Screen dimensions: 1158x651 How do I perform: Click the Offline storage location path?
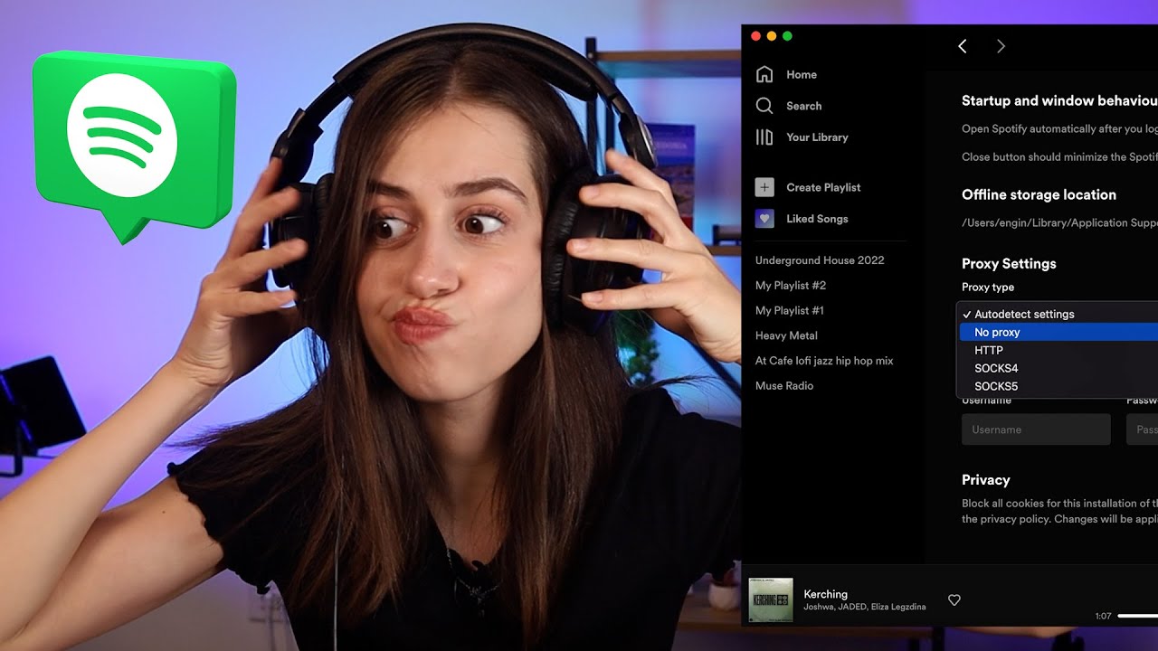[x=1059, y=222]
